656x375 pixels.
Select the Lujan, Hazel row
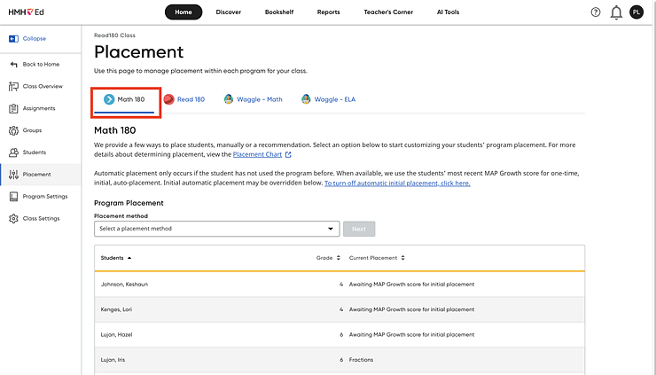[340, 335]
